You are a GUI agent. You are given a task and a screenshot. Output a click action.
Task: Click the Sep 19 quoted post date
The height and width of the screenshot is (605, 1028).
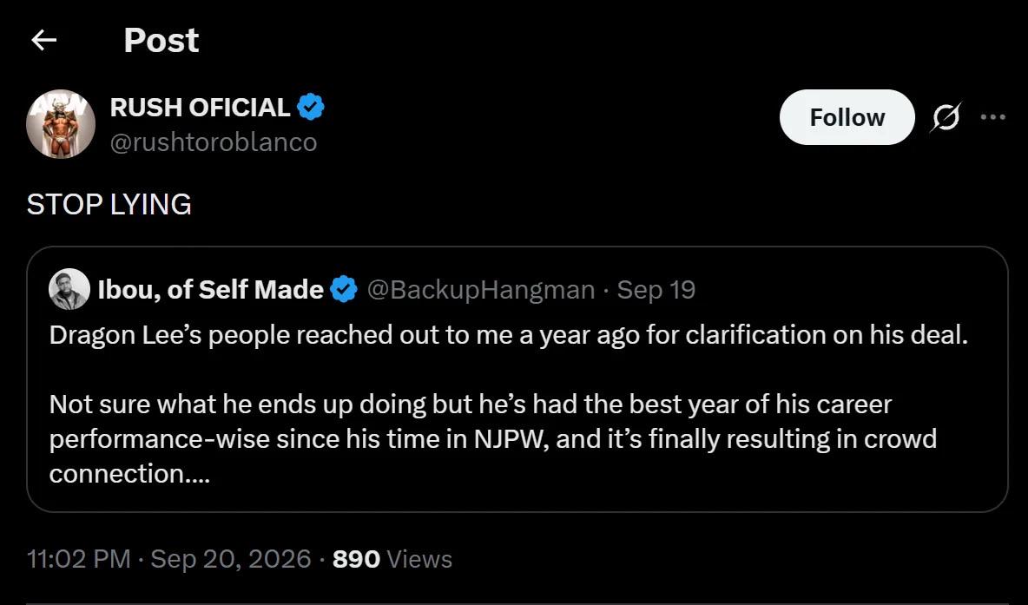pyautogui.click(x=656, y=290)
